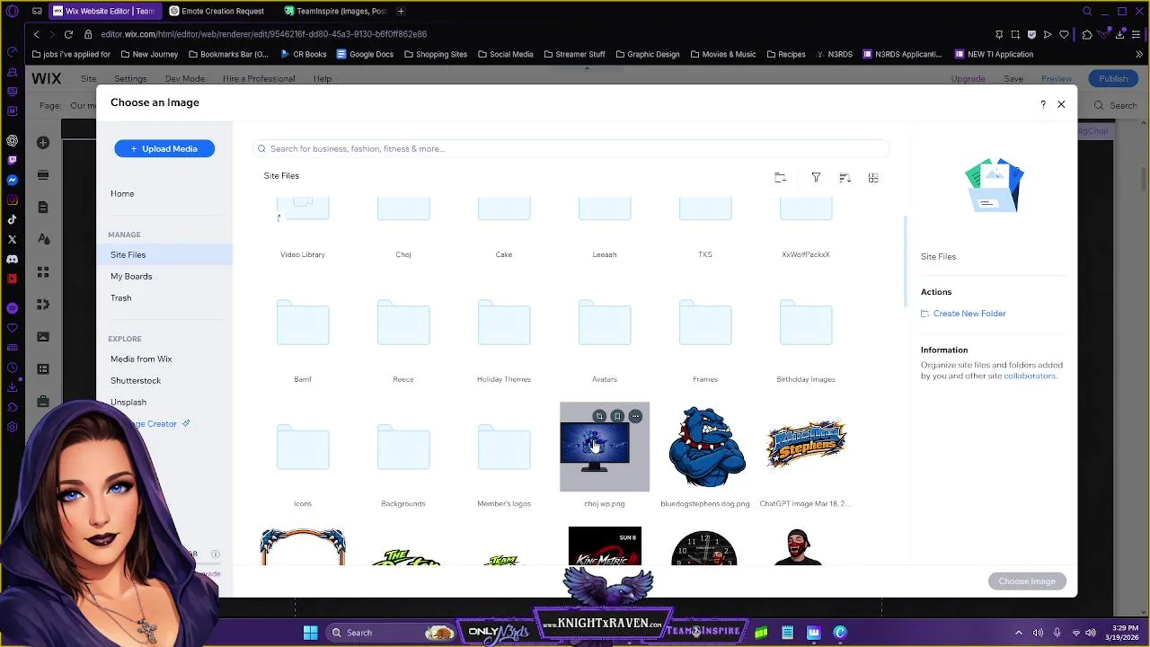The image size is (1150, 647).
Task: Switch to the TeamInspire browser tab
Action: [x=335, y=12]
